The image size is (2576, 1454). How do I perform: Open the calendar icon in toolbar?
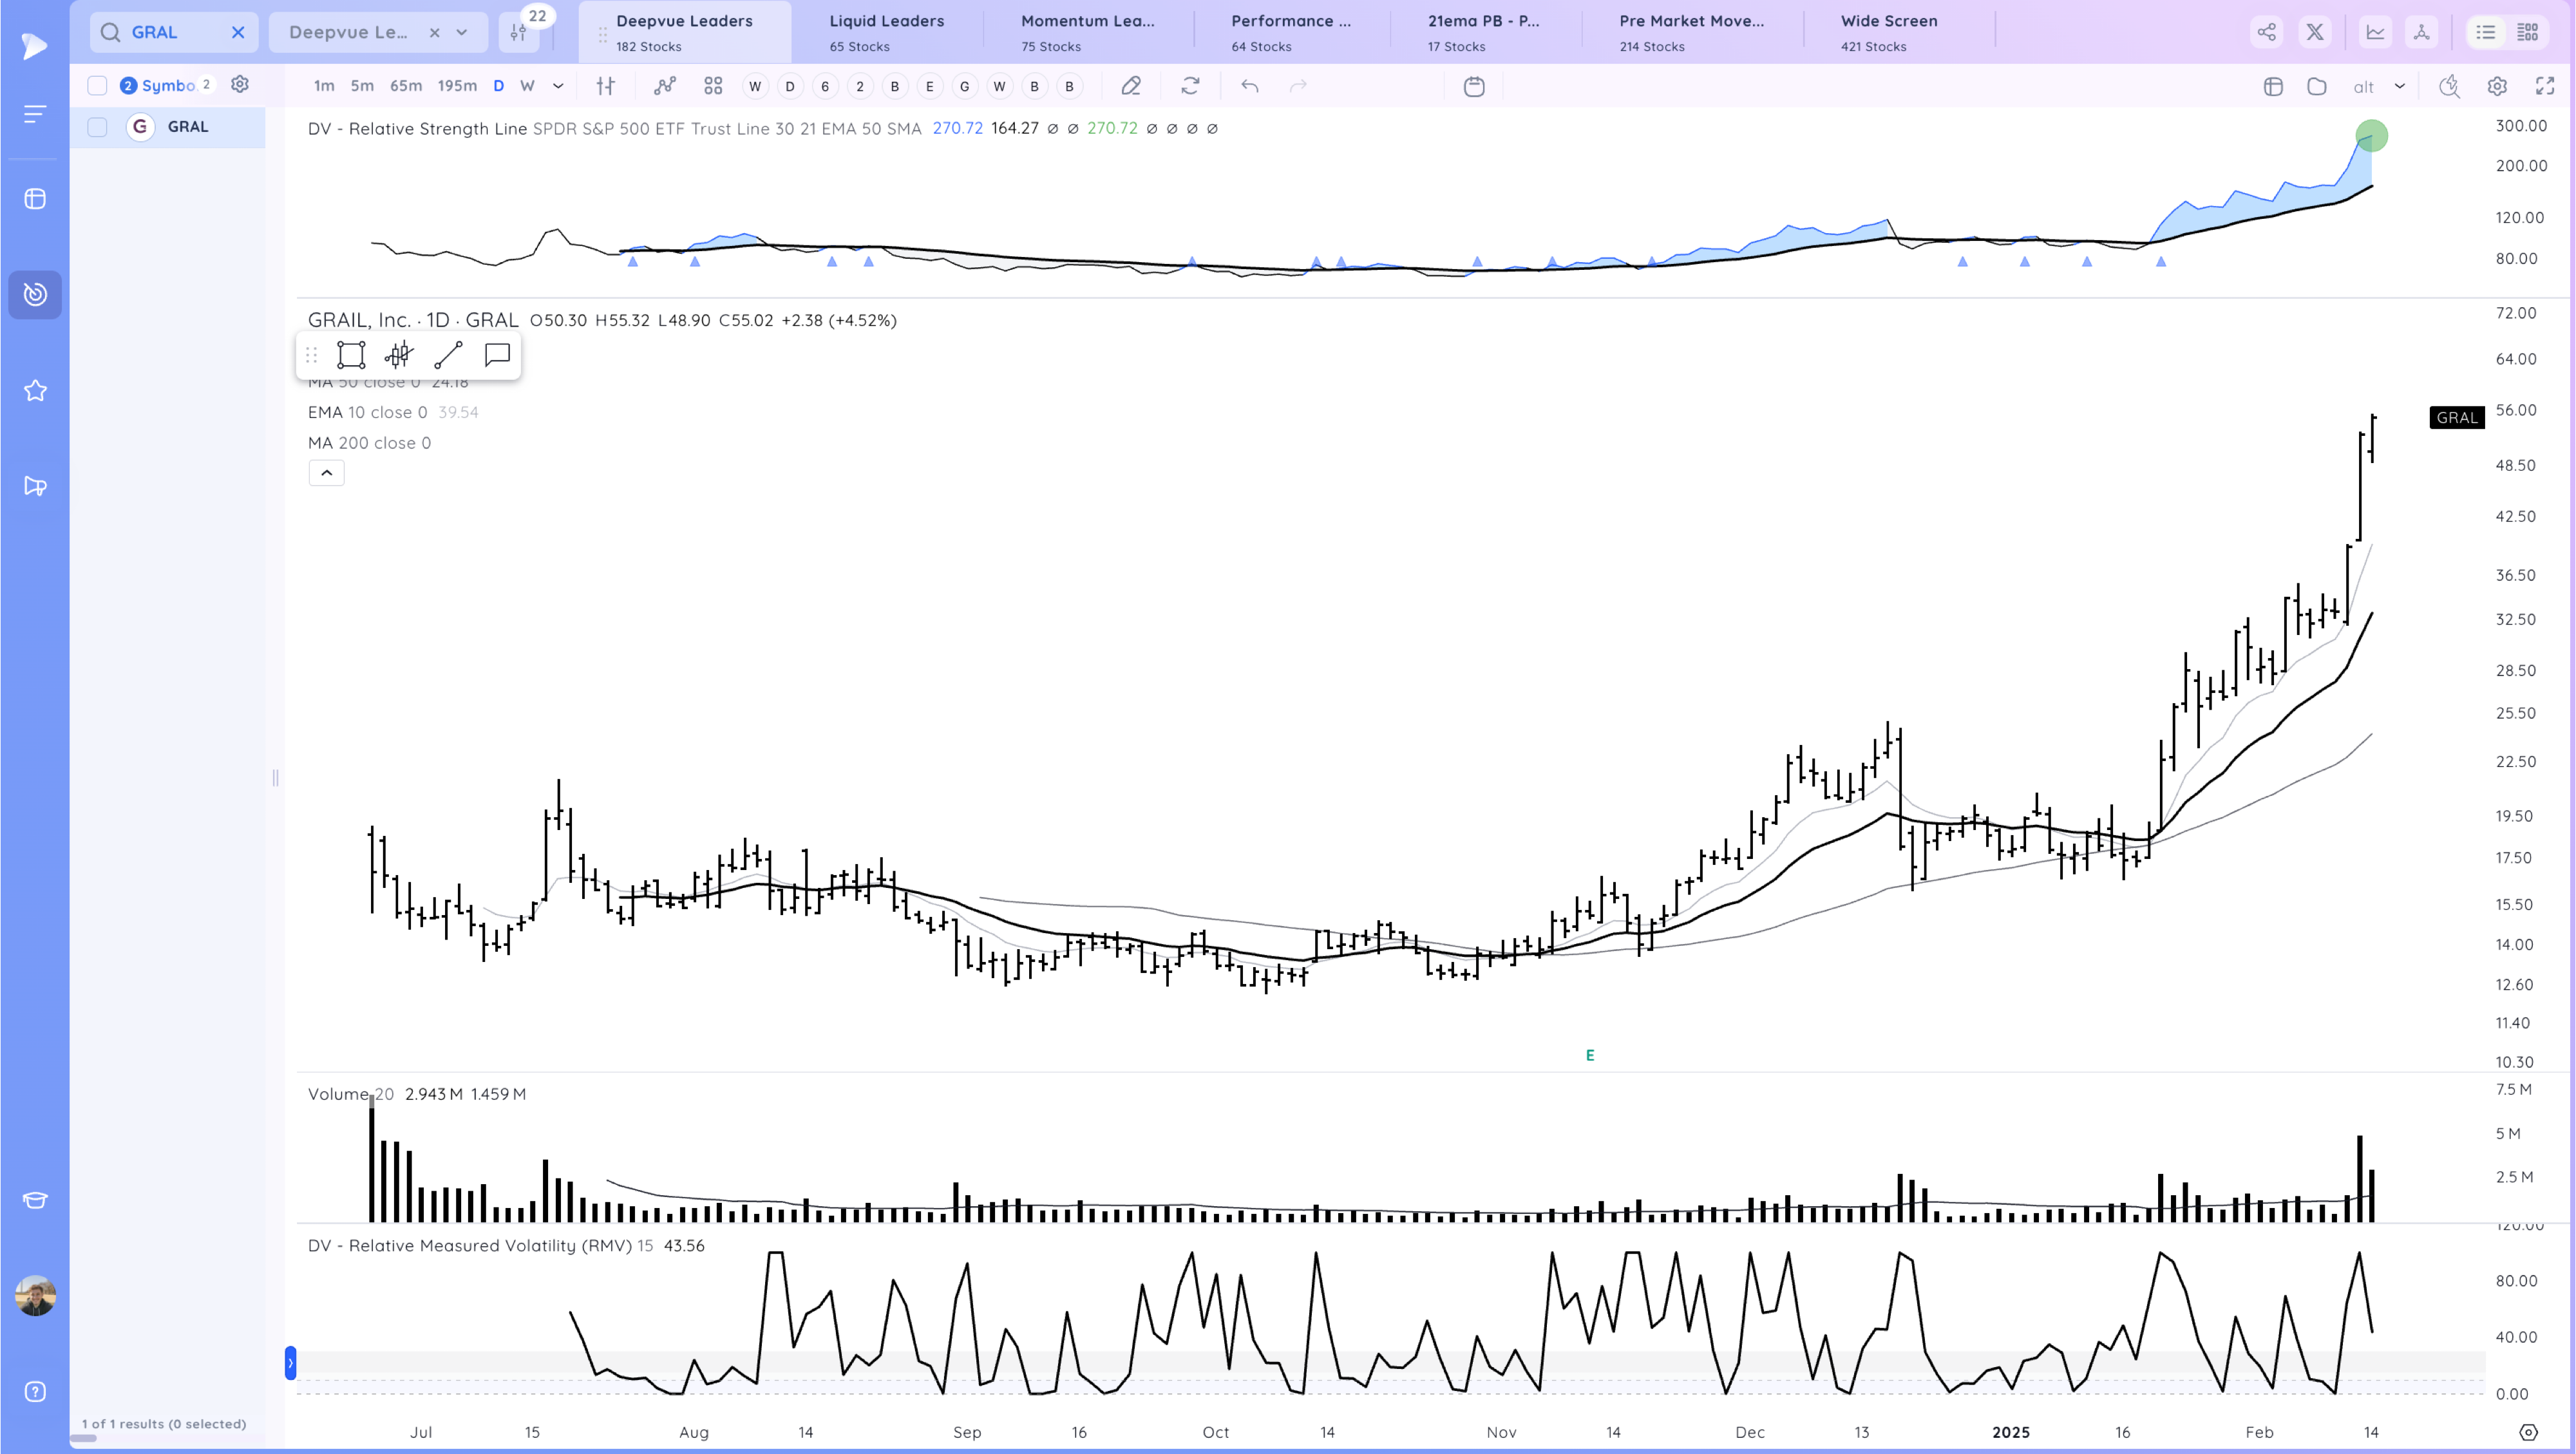[1474, 86]
